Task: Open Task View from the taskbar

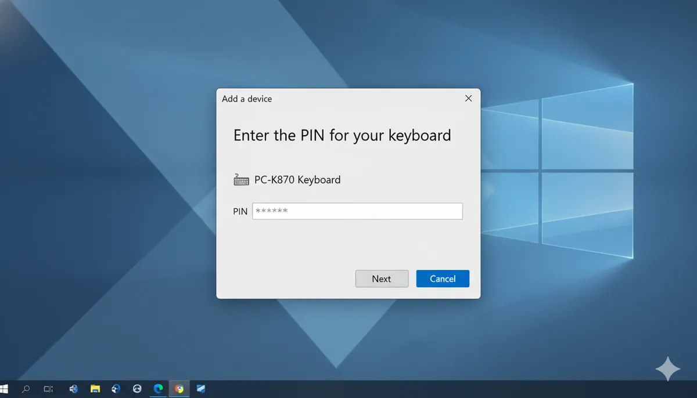Action: pos(48,388)
